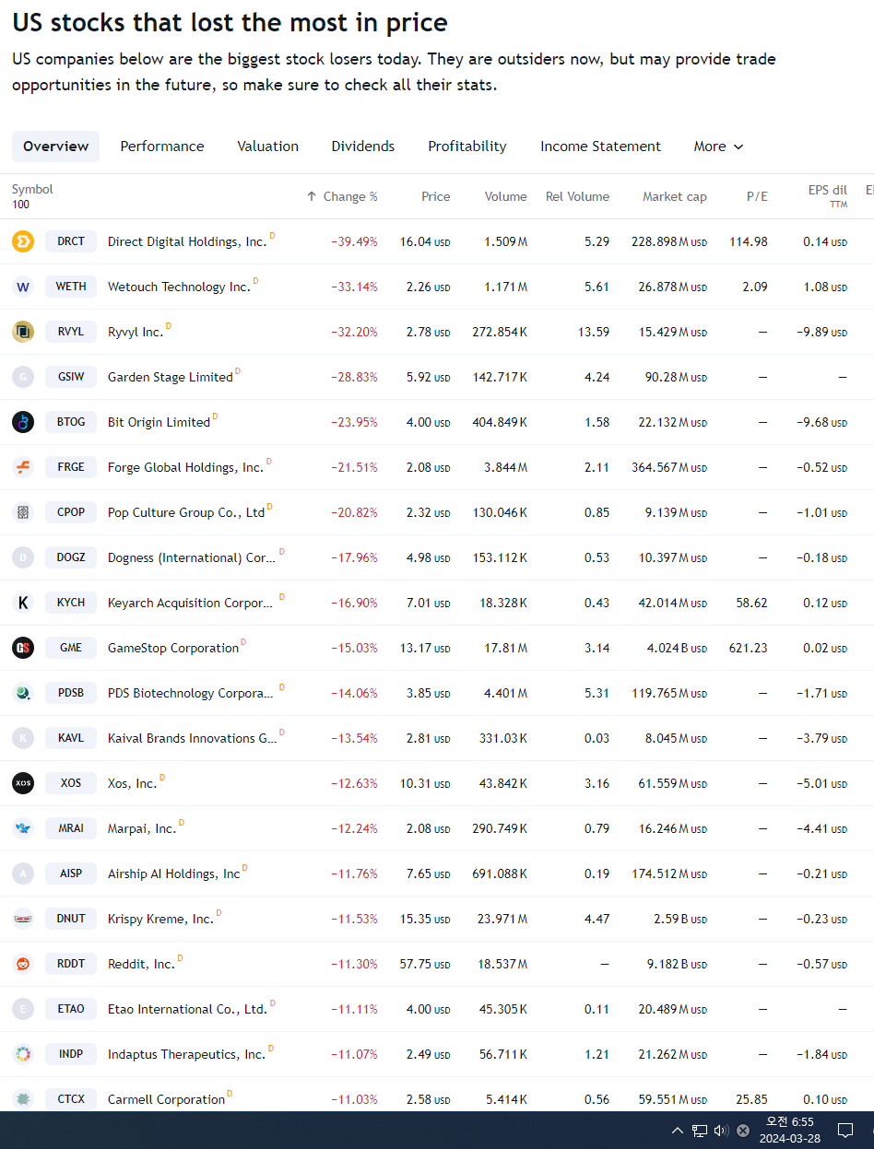Open the DNUT ticker symbol link

click(x=71, y=919)
